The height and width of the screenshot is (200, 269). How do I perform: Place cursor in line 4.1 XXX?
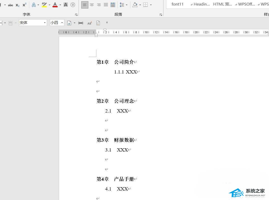coord(117,189)
